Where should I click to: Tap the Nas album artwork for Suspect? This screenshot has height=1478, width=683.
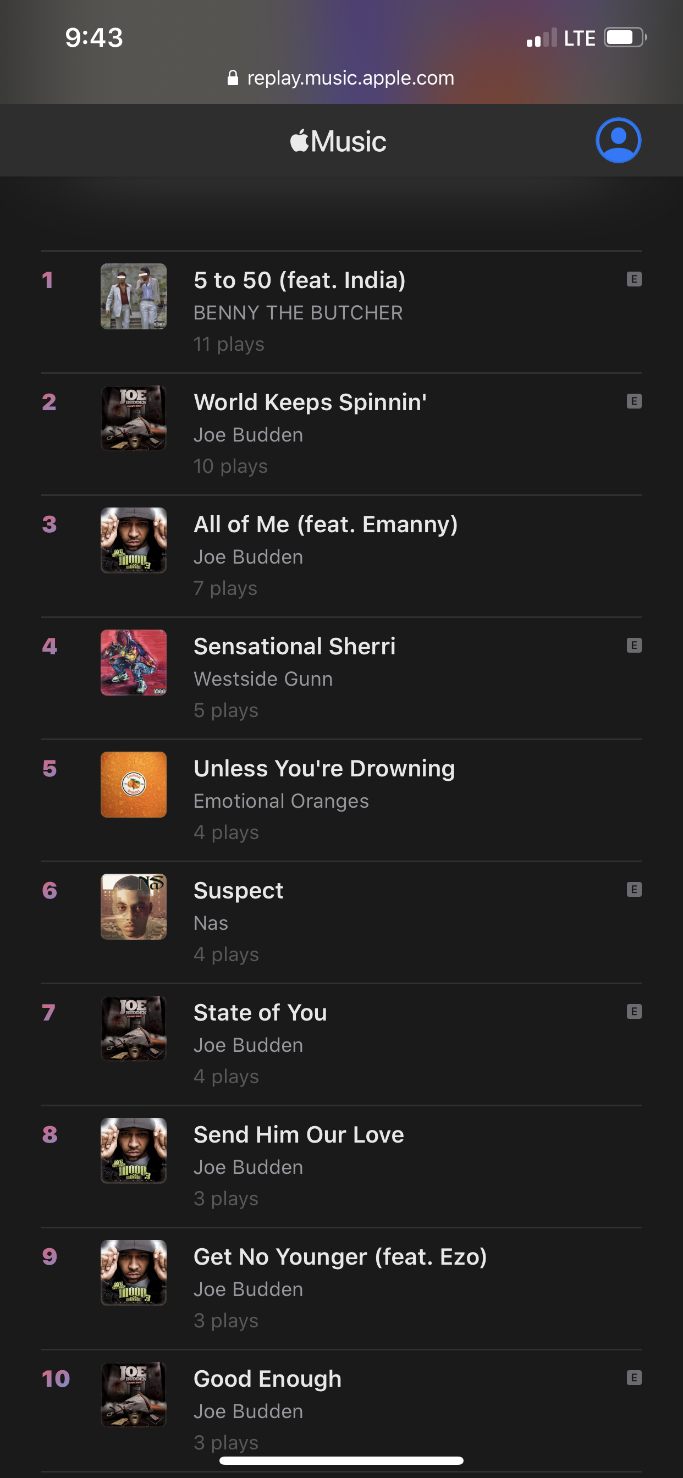(x=134, y=907)
